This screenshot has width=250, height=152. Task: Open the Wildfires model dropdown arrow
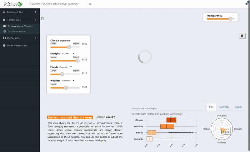[74, 81]
